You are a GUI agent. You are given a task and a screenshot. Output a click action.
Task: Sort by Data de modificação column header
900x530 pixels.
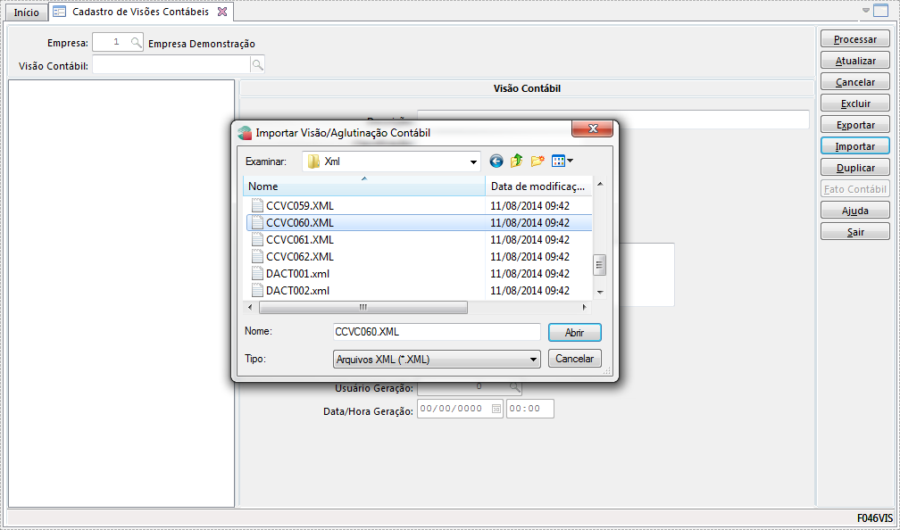pos(538,186)
